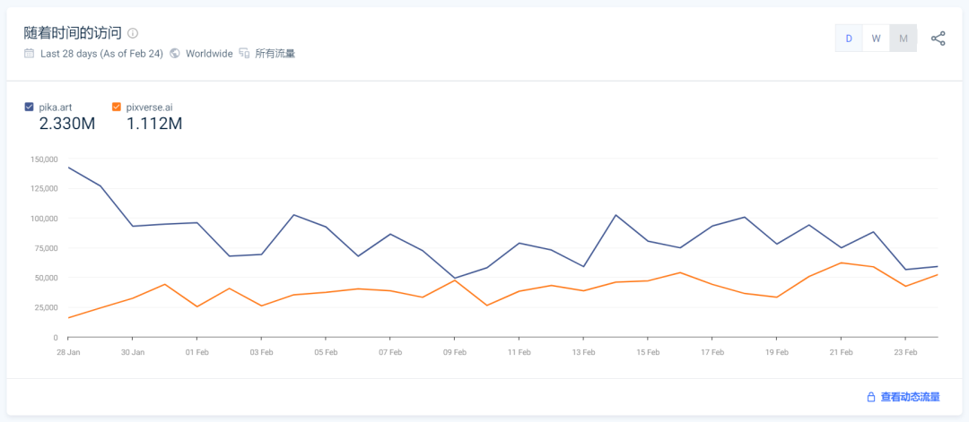Click the calendar icon before Last 28 days

(29, 53)
